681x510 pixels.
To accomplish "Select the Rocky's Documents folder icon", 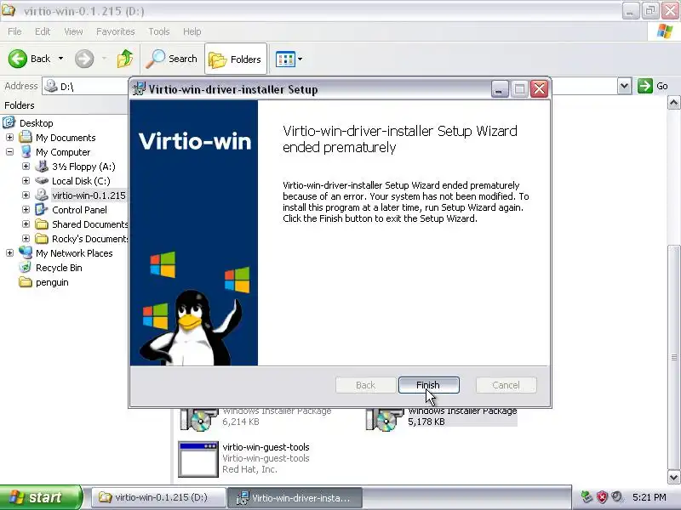I will tap(42, 239).
